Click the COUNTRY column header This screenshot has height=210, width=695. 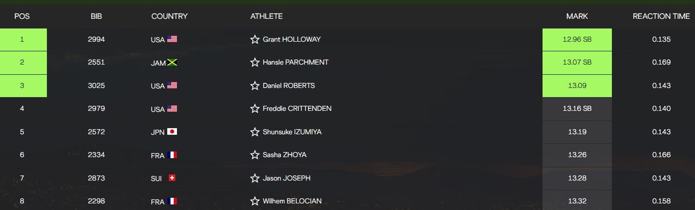(169, 16)
